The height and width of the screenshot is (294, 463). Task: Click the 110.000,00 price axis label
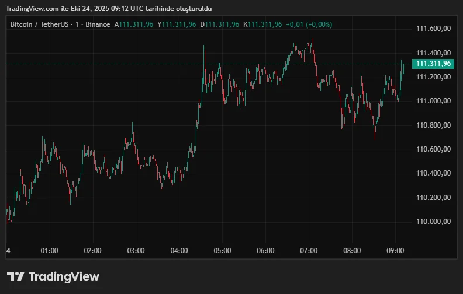pyautogui.click(x=433, y=222)
